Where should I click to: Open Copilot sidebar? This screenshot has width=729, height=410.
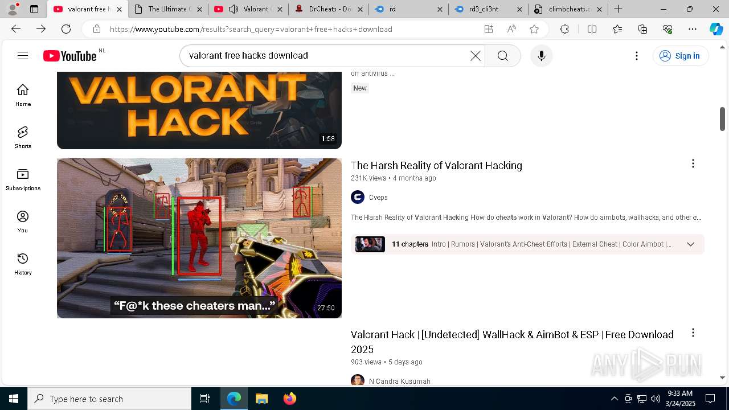click(716, 29)
